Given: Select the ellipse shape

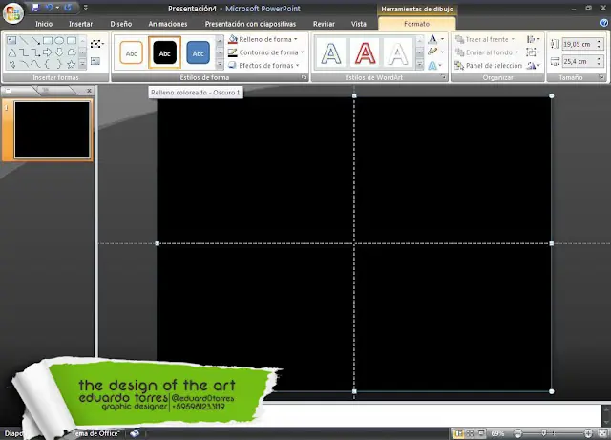Looking at the screenshot, I should [x=59, y=40].
